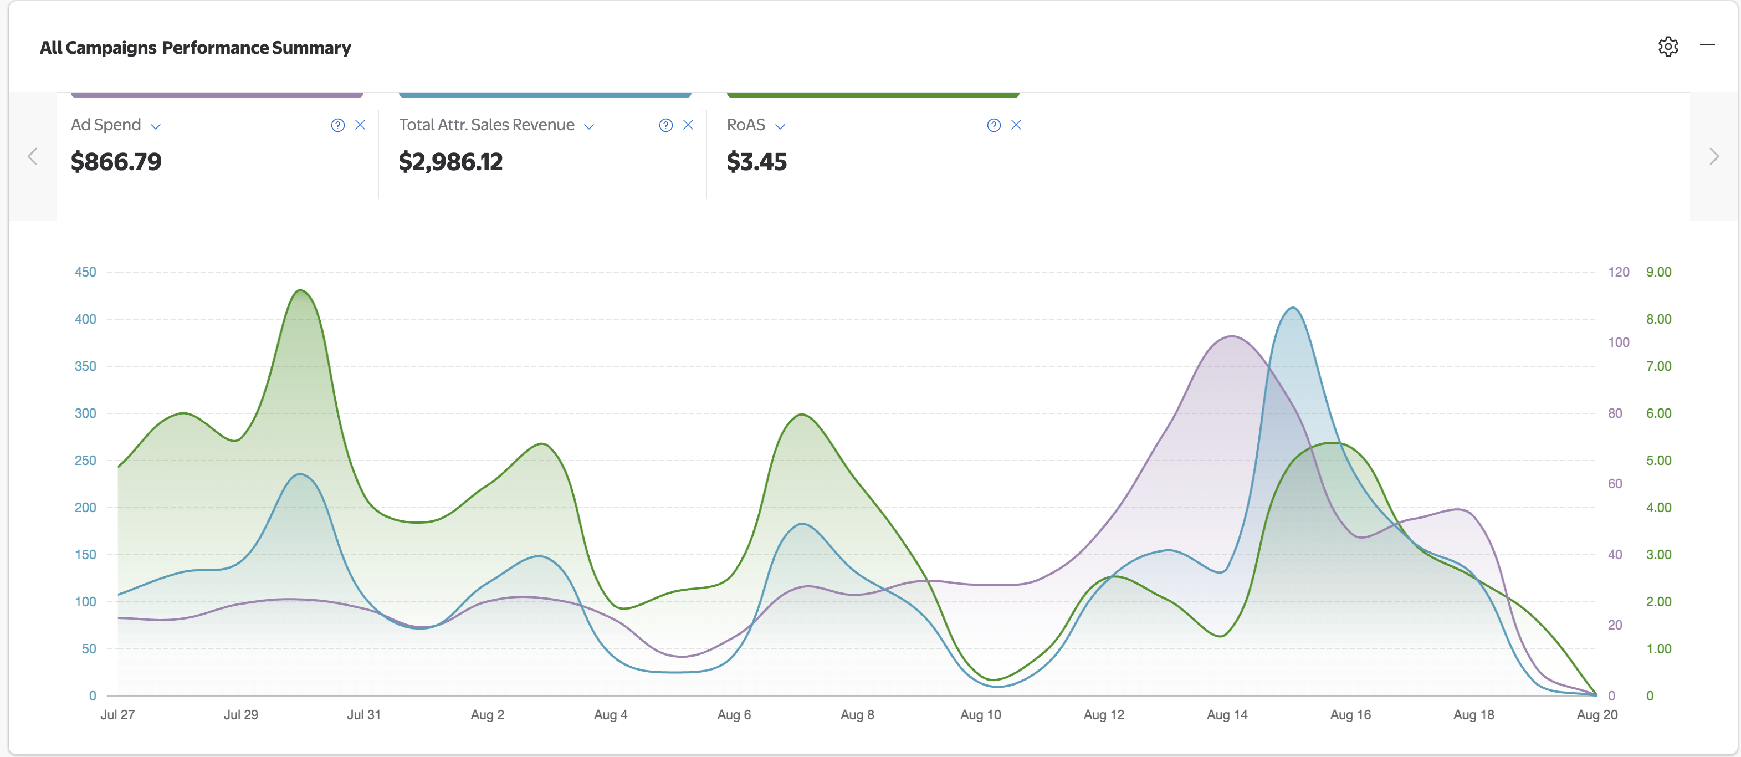The width and height of the screenshot is (1741, 757).
Task: Click the help icon next to RoAS
Action: point(993,125)
